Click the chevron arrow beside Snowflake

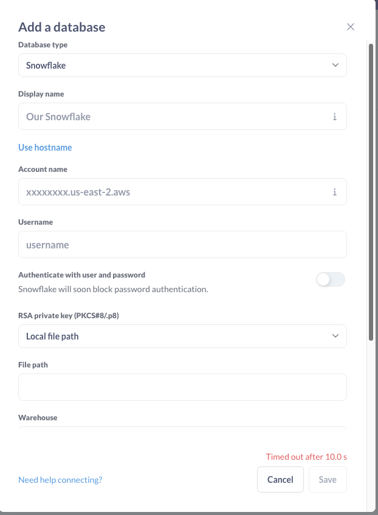point(335,65)
